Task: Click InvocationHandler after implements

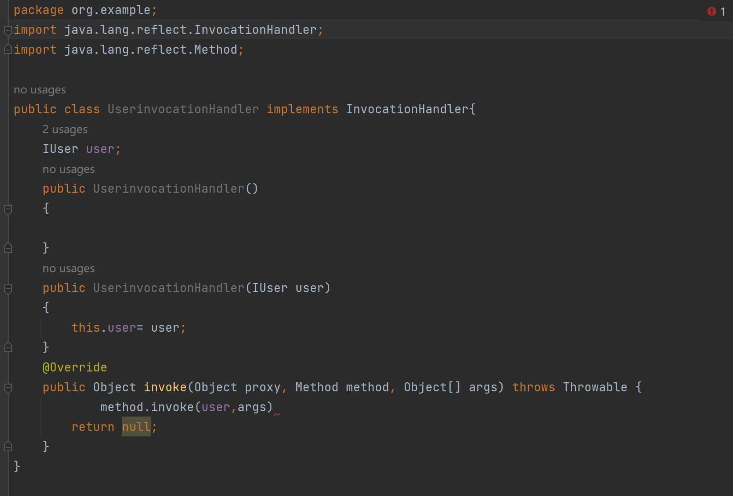Action: click(x=407, y=109)
